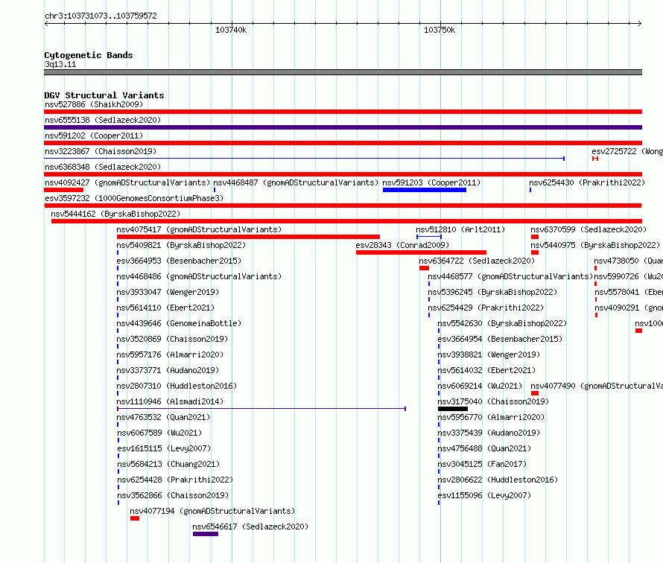663x563 pixels.
Task: Open the nsv591202 (Cooper2011) variant label
Action: pos(94,136)
